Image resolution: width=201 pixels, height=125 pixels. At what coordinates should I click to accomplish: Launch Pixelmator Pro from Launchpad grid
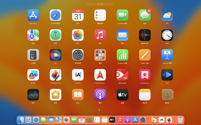point(55,75)
